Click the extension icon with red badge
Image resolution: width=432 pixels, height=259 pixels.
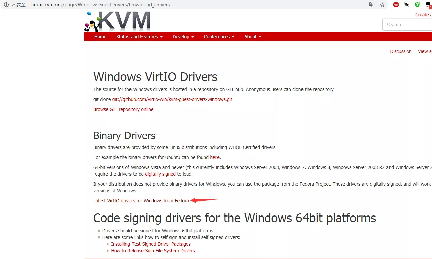[428, 5]
